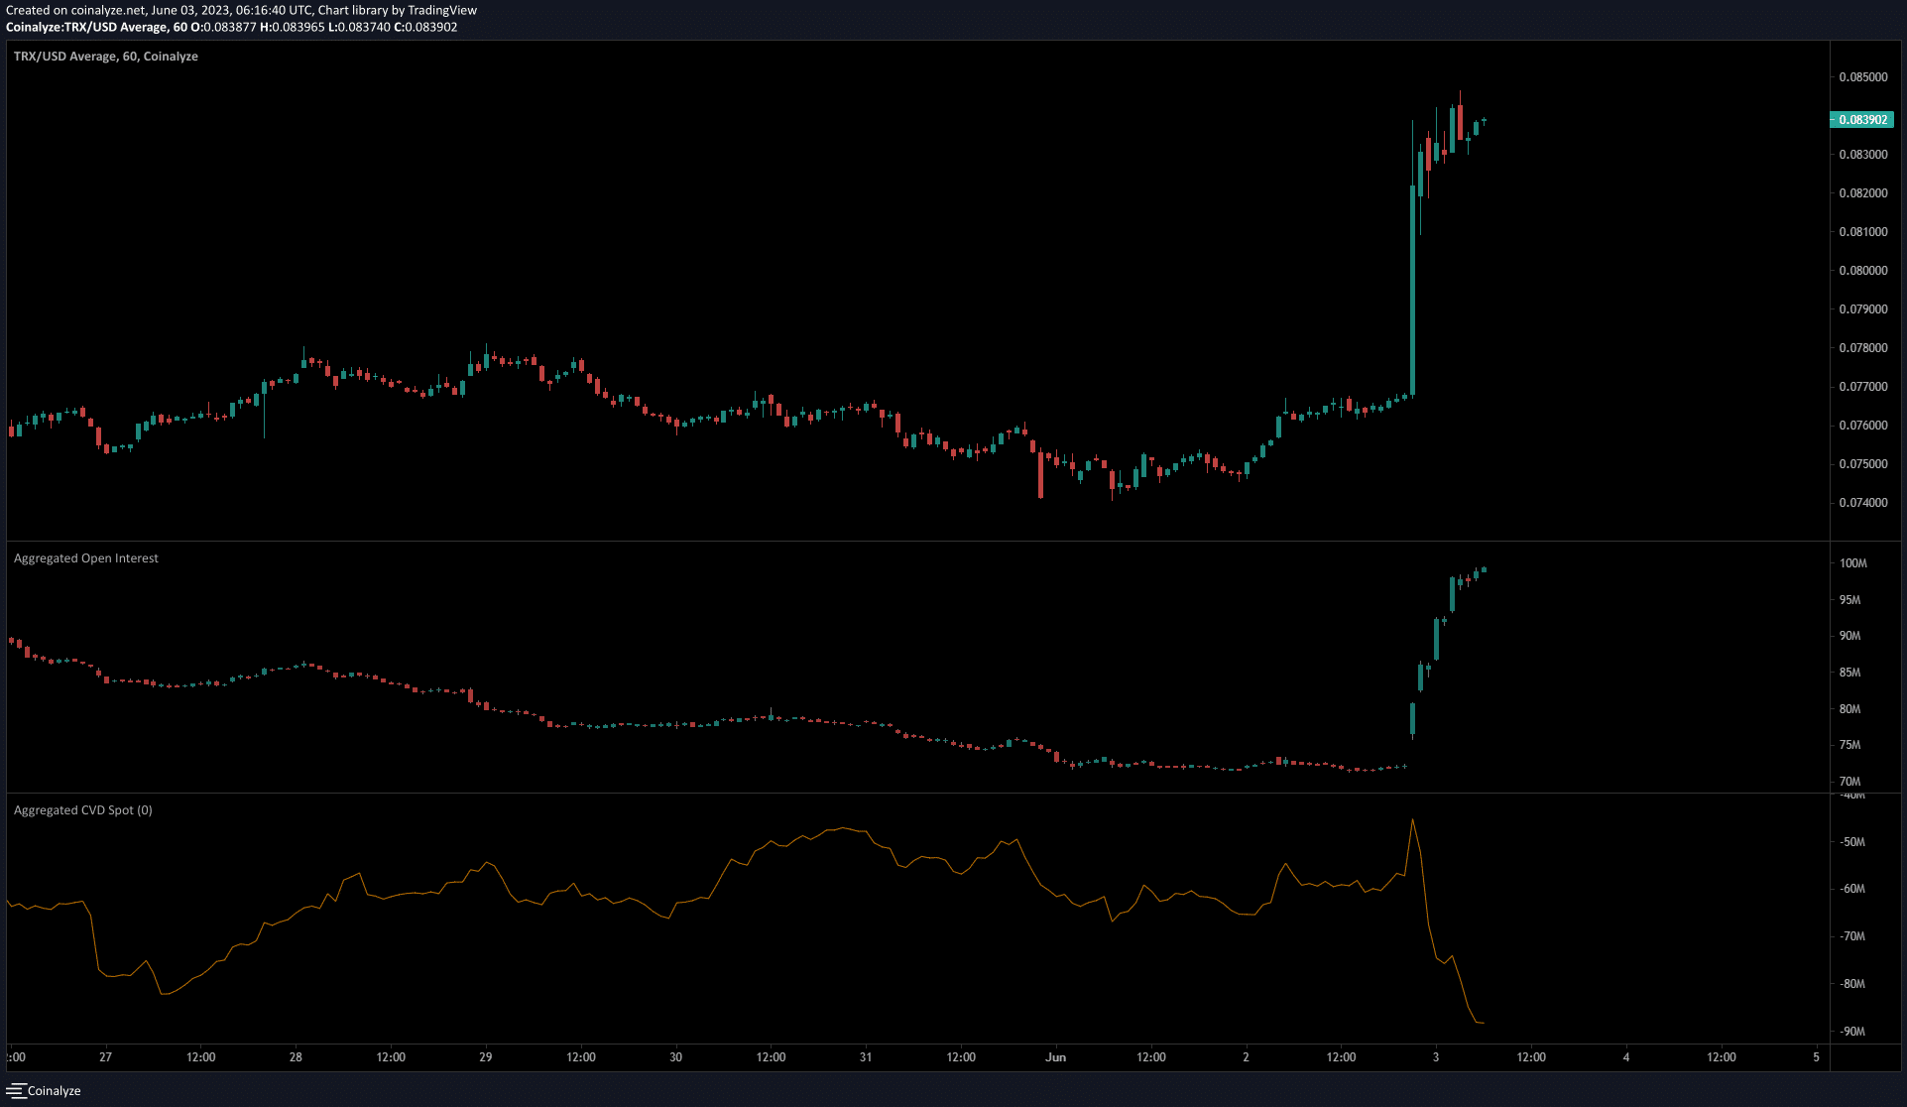Click the -80M CVD axis label
Screen dimensions: 1907x1107
1850,984
